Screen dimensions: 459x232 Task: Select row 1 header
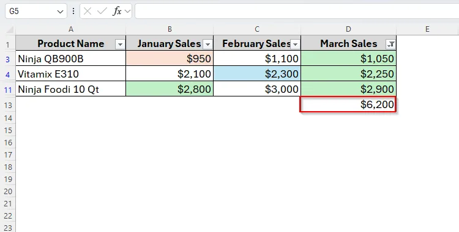click(8, 45)
